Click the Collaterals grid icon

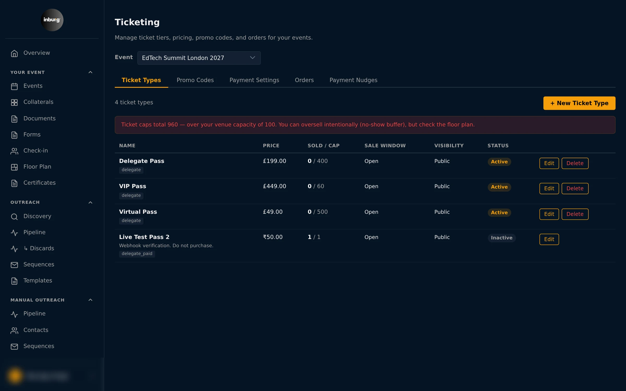click(x=14, y=102)
